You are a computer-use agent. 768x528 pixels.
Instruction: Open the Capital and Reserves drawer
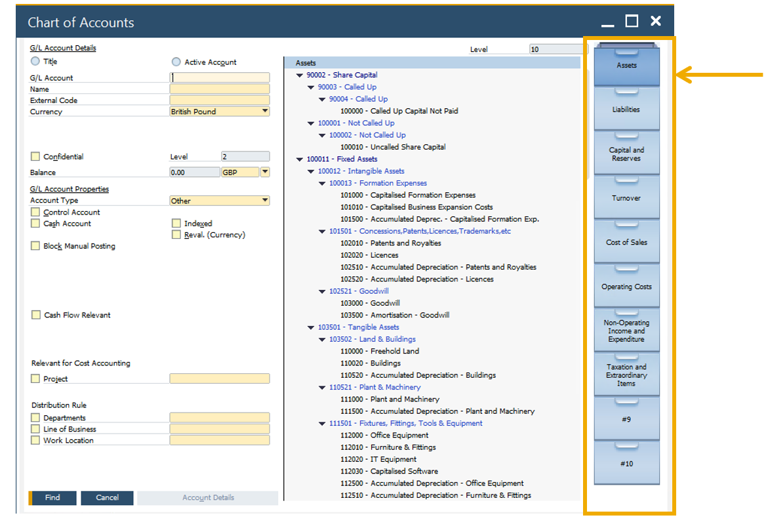pos(626,153)
